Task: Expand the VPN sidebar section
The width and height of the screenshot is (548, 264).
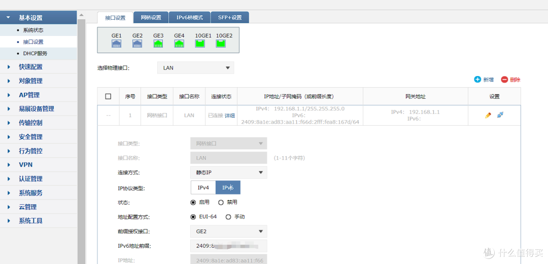Action: tap(39, 165)
